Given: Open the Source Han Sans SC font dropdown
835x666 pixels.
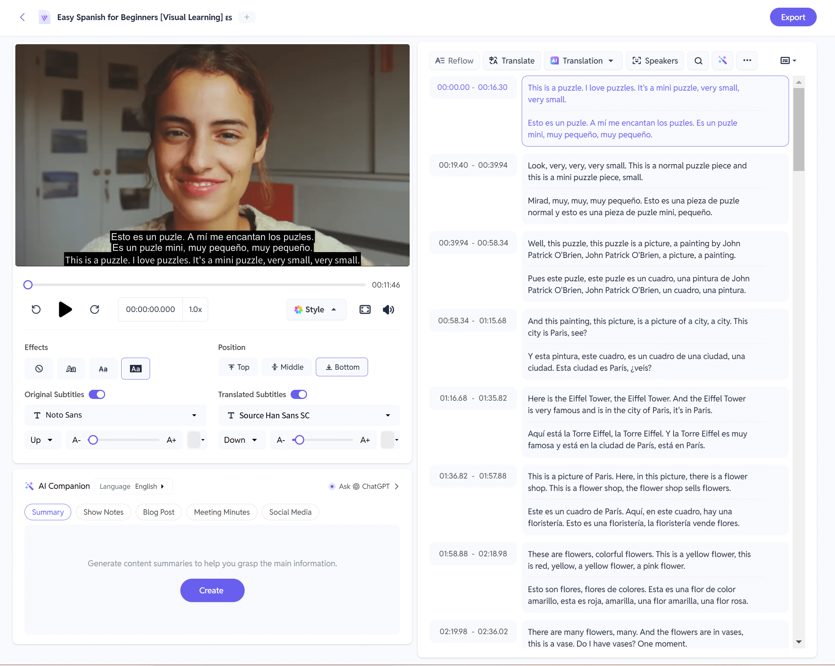Looking at the screenshot, I should pyautogui.click(x=309, y=415).
